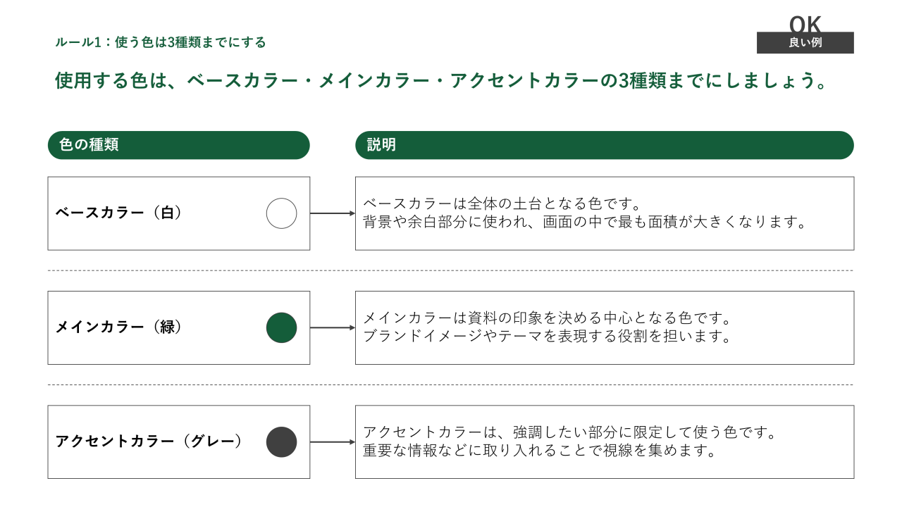Click the gray accent color circle
The height and width of the screenshot is (507, 902).
tap(281, 442)
